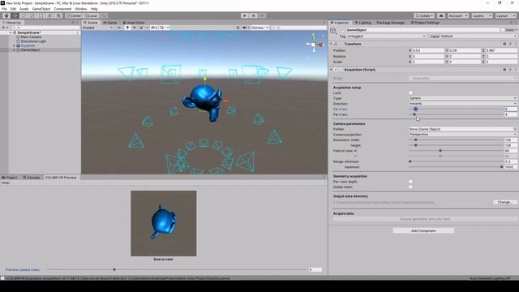Open the File menu
Viewport: 519px width, 292px height.
click(4, 9)
